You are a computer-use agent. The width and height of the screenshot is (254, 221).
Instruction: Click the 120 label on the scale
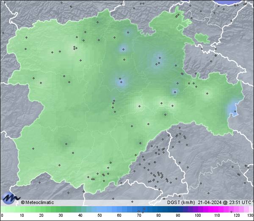tap(237, 215)
